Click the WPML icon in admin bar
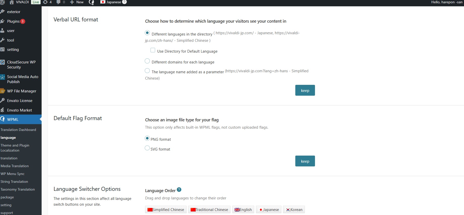Viewport: 464px width, 215px height. [92, 2]
